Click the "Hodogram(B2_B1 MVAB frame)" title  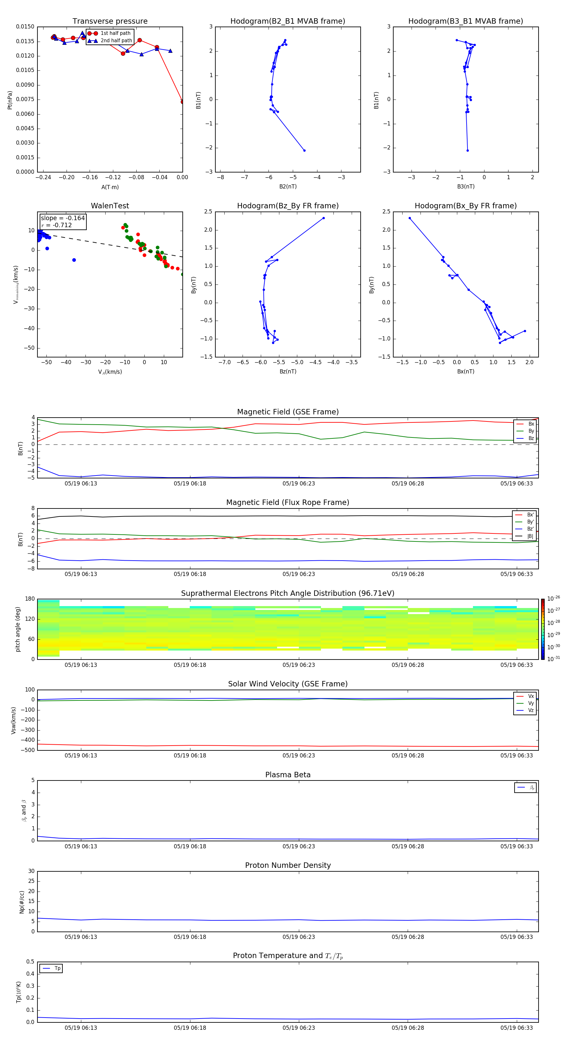pyautogui.click(x=288, y=21)
